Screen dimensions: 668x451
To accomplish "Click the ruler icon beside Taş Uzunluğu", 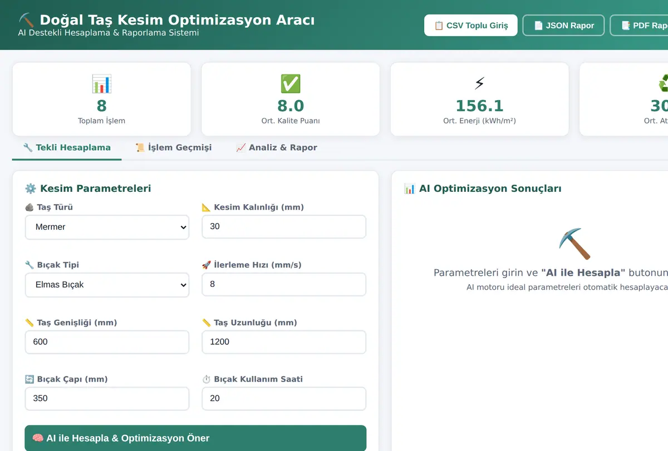I will tap(207, 323).
